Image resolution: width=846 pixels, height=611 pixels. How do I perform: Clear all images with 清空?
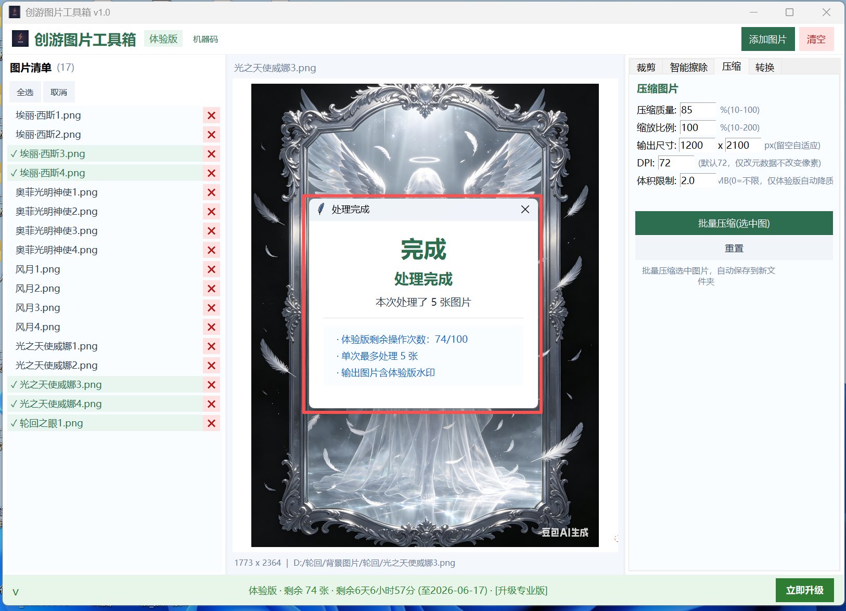[816, 39]
